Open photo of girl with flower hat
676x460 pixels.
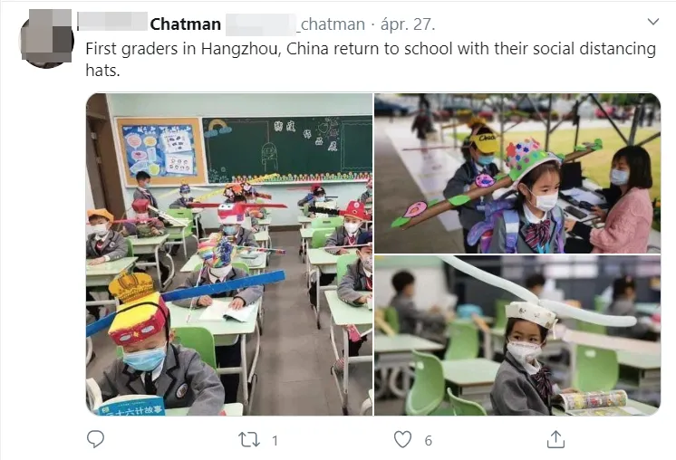point(517,173)
